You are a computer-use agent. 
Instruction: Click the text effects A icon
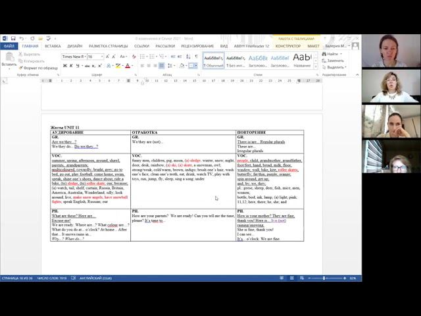coord(109,66)
